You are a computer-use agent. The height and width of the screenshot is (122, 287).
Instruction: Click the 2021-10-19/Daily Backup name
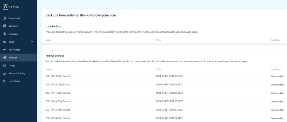coord(58,76)
